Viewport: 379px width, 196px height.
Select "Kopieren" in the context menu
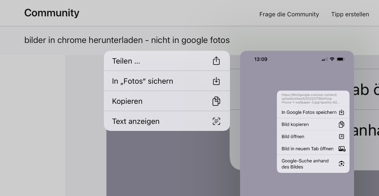127,101
